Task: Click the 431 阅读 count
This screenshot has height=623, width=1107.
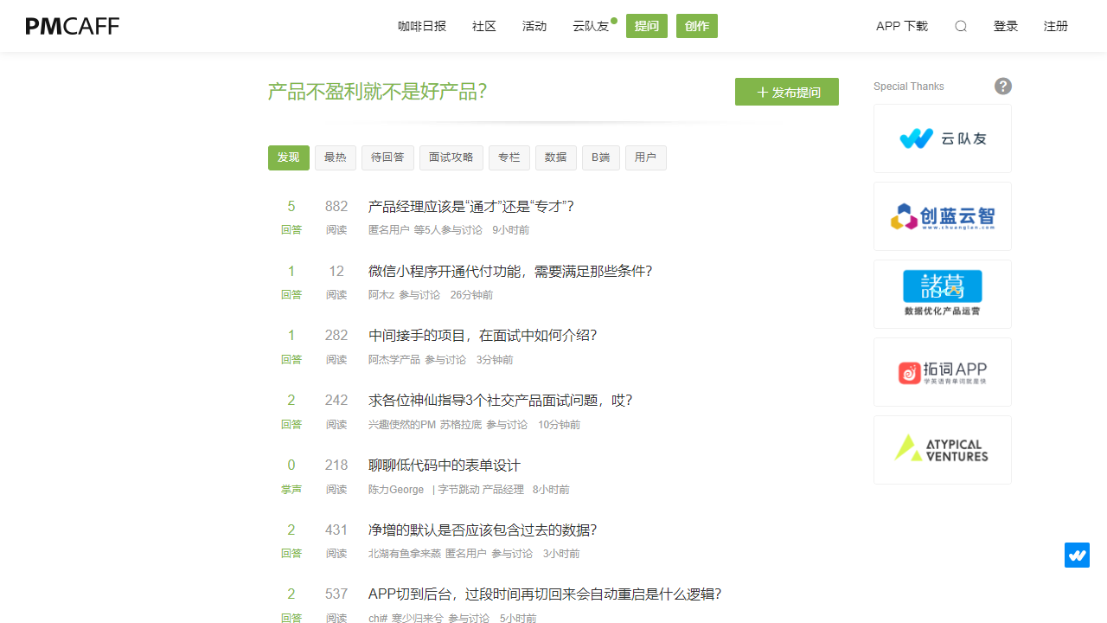Action: point(336,541)
